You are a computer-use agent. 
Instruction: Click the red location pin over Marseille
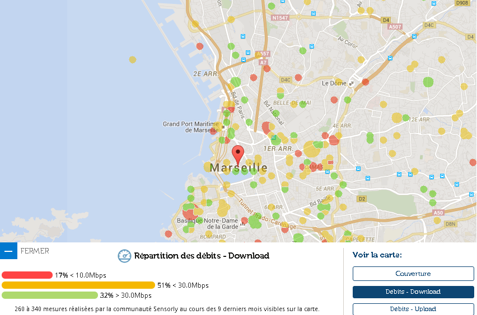pos(238,154)
